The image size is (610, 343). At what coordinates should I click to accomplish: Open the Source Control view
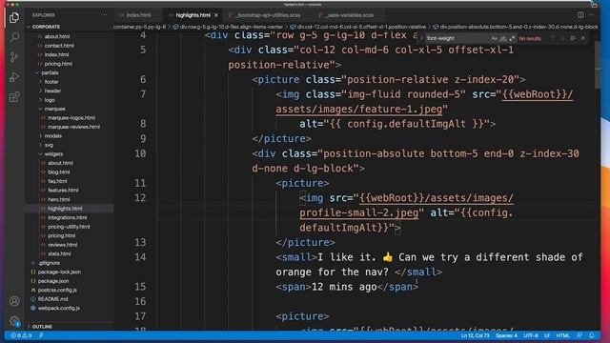[14, 57]
